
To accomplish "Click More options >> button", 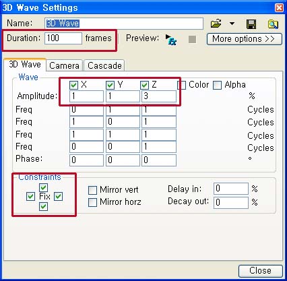I will [x=244, y=39].
